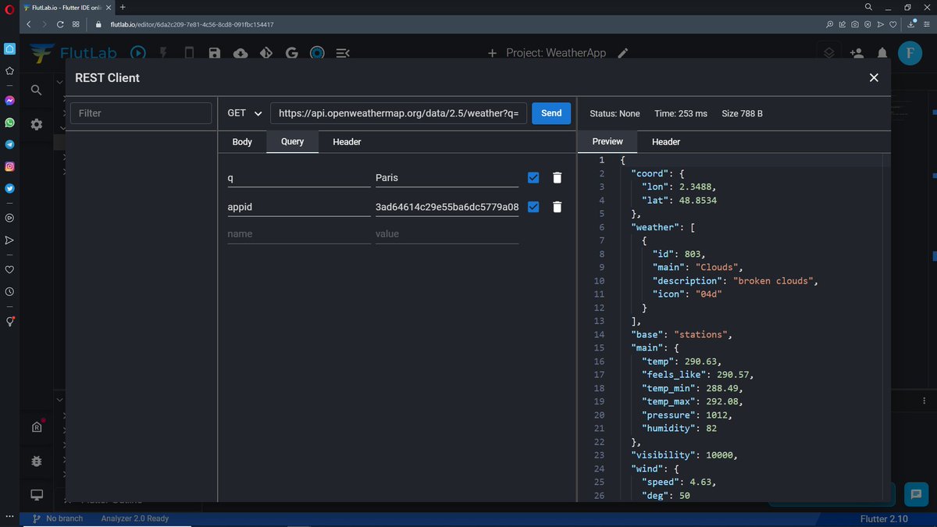
Task: Open Opera downloads icon
Action: 911,24
